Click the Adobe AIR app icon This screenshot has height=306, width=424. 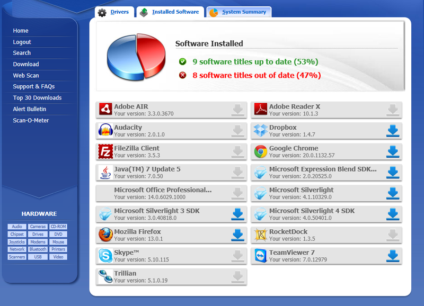(105, 110)
